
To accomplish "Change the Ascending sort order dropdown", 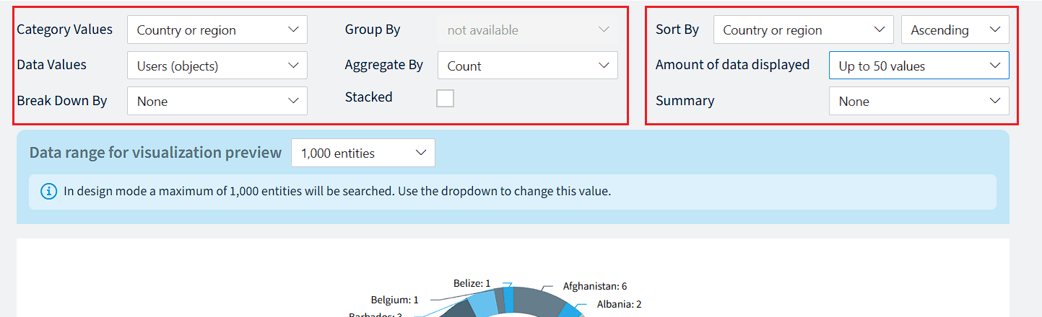I will pyautogui.click(x=955, y=30).
